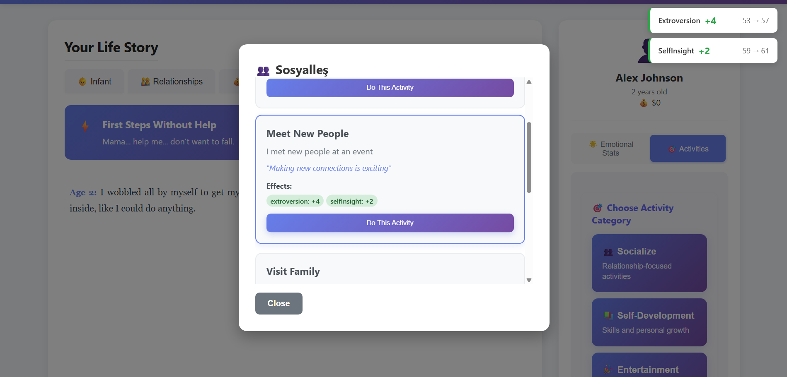This screenshot has width=787, height=377.
Task: Click the Extroversion +4 notification toast
Action: click(713, 21)
